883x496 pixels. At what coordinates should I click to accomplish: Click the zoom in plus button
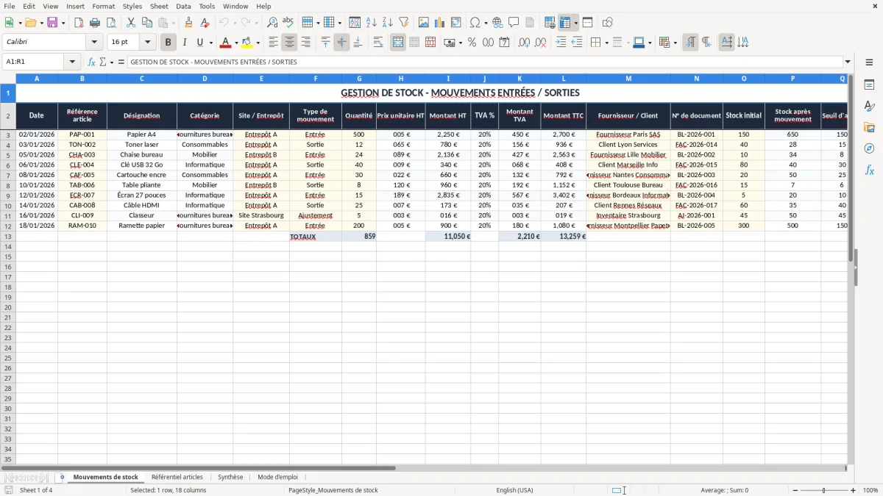tap(854, 490)
